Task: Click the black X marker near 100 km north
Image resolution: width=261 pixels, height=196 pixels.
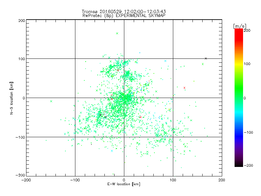Action: click(x=206, y=58)
